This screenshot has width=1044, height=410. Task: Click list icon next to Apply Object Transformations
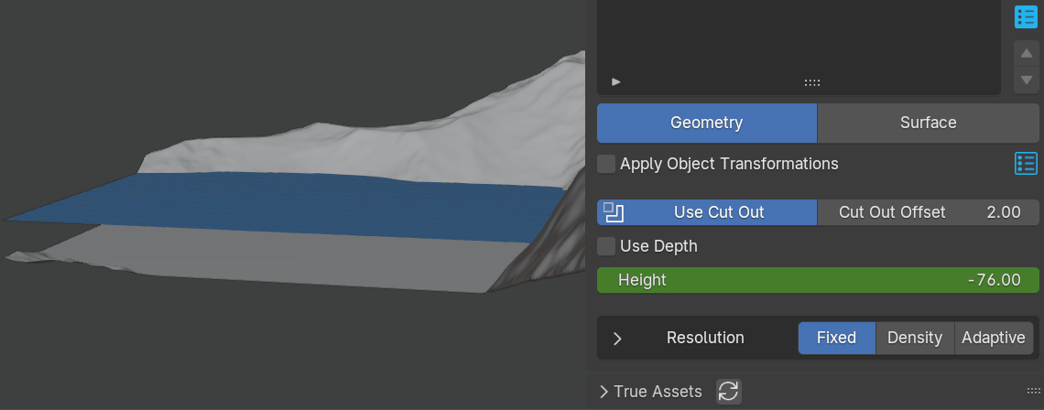click(1026, 164)
